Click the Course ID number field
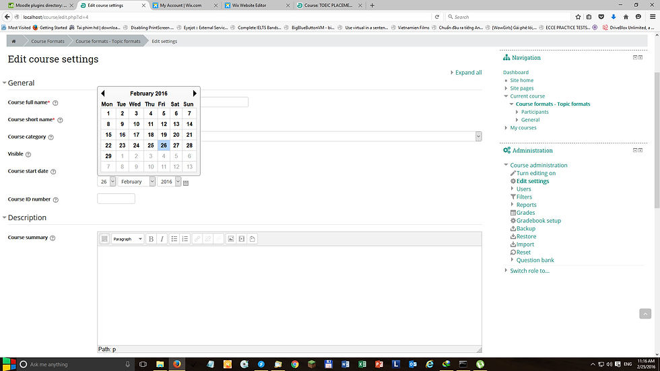660x371 pixels. 116,199
